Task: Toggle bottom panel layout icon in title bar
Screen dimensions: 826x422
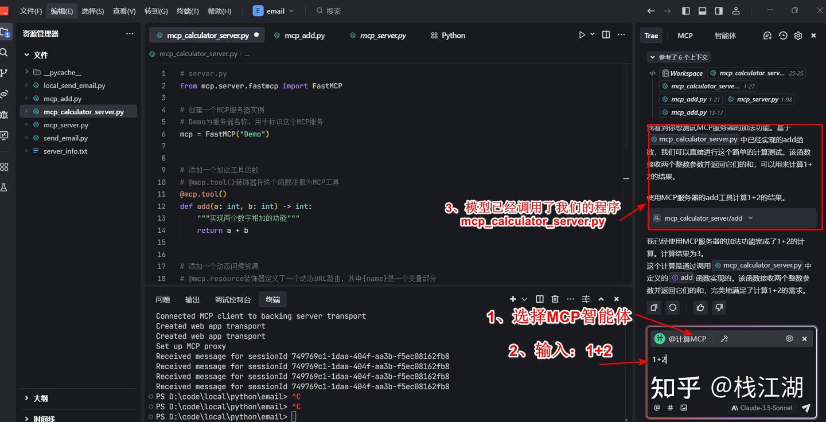Action: coord(702,11)
